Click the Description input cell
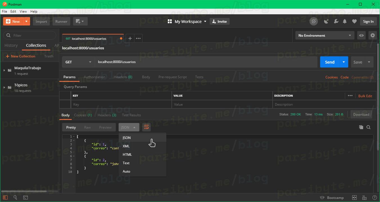380x202 pixels. [x=324, y=104]
